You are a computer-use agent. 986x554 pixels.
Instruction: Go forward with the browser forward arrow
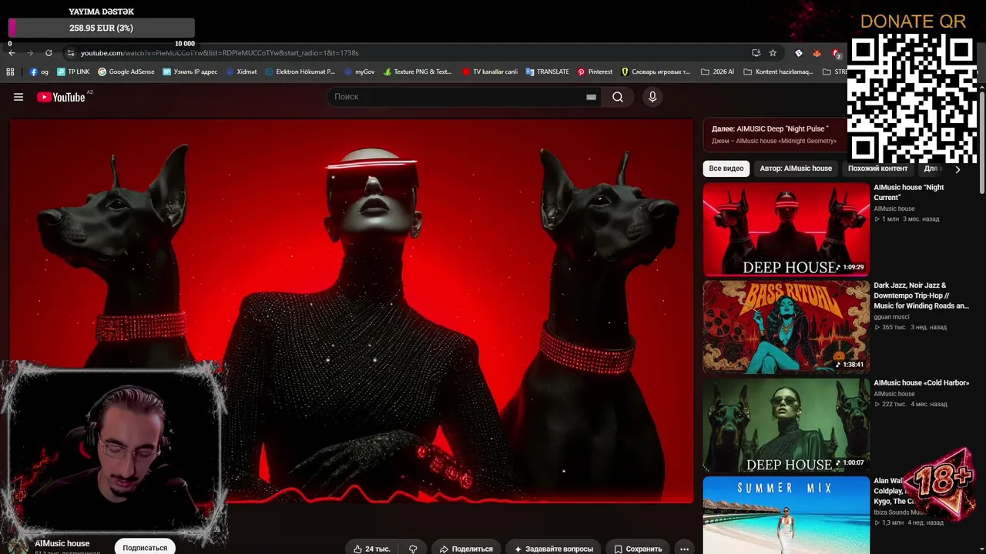tap(30, 53)
